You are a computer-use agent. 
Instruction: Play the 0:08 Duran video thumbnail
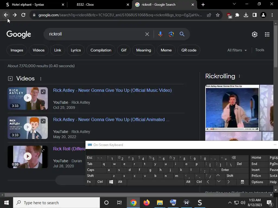28,157
